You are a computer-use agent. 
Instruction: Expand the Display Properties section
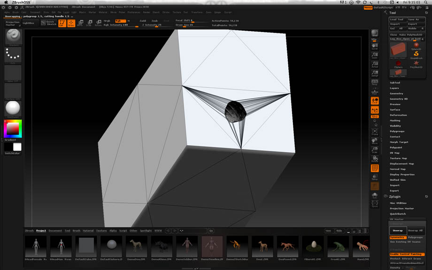click(402, 174)
